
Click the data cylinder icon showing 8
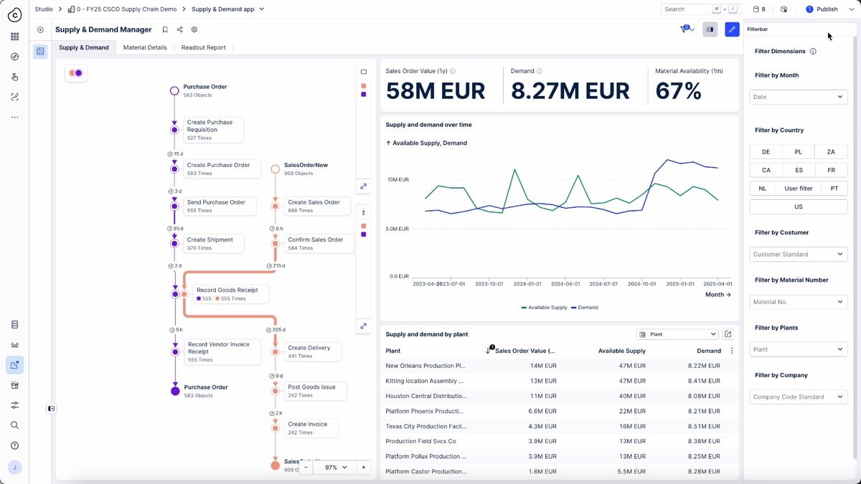point(758,9)
